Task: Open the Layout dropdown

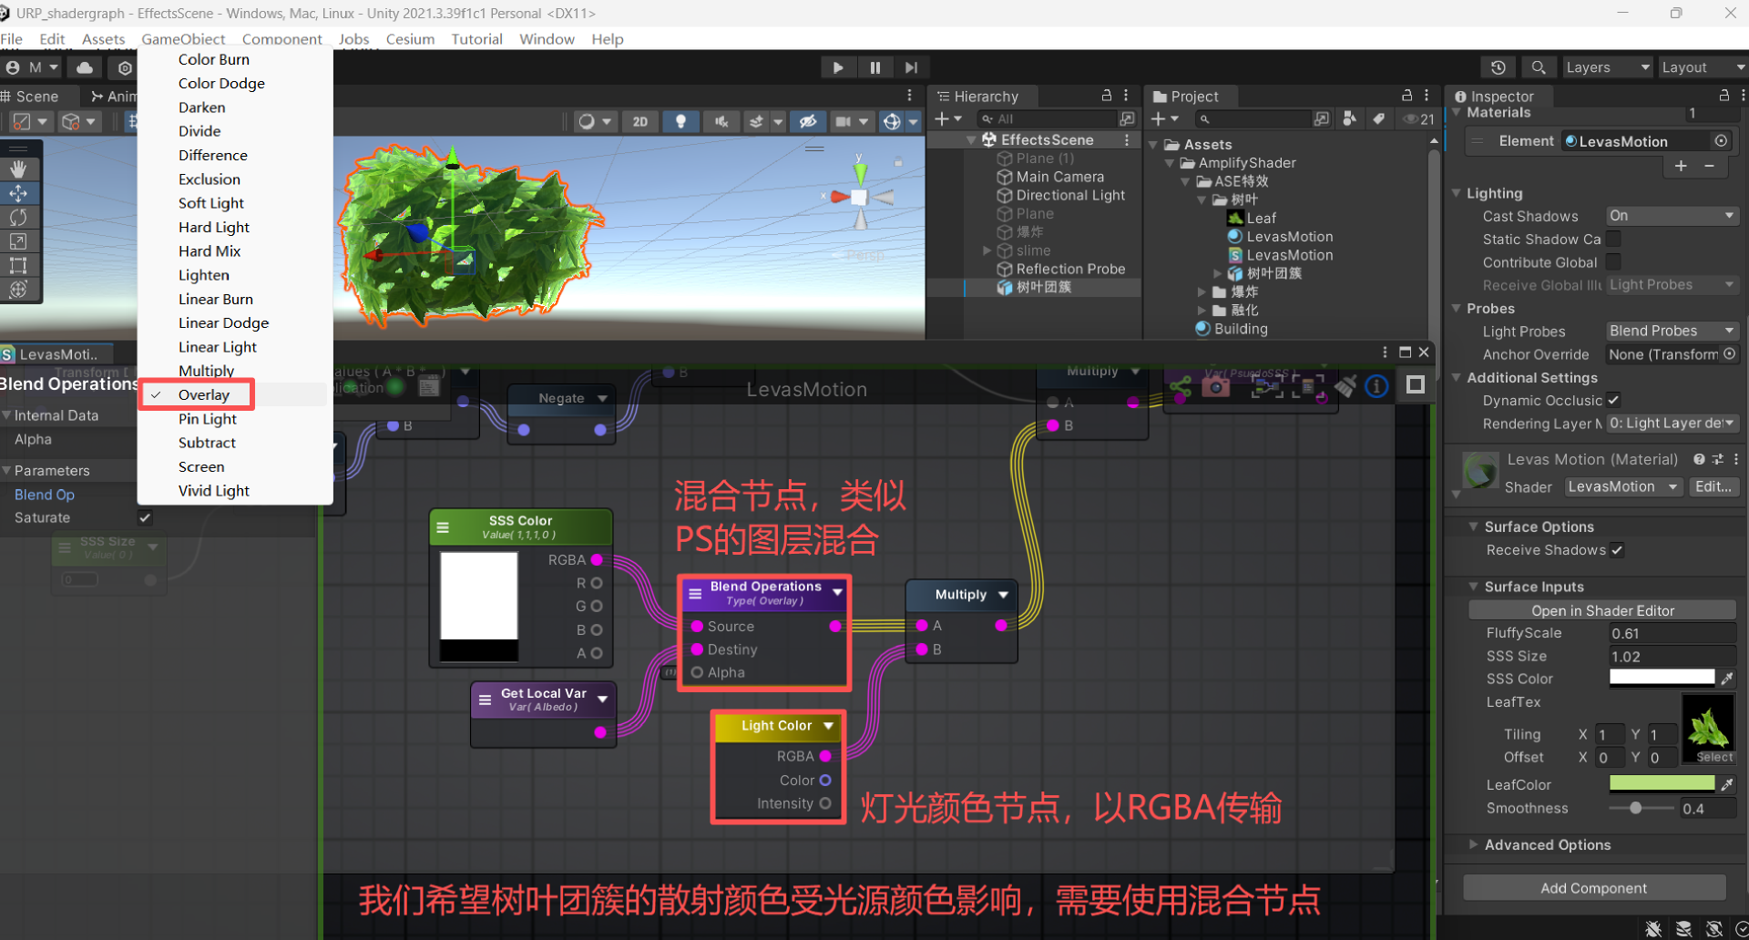Action: coord(1702,67)
